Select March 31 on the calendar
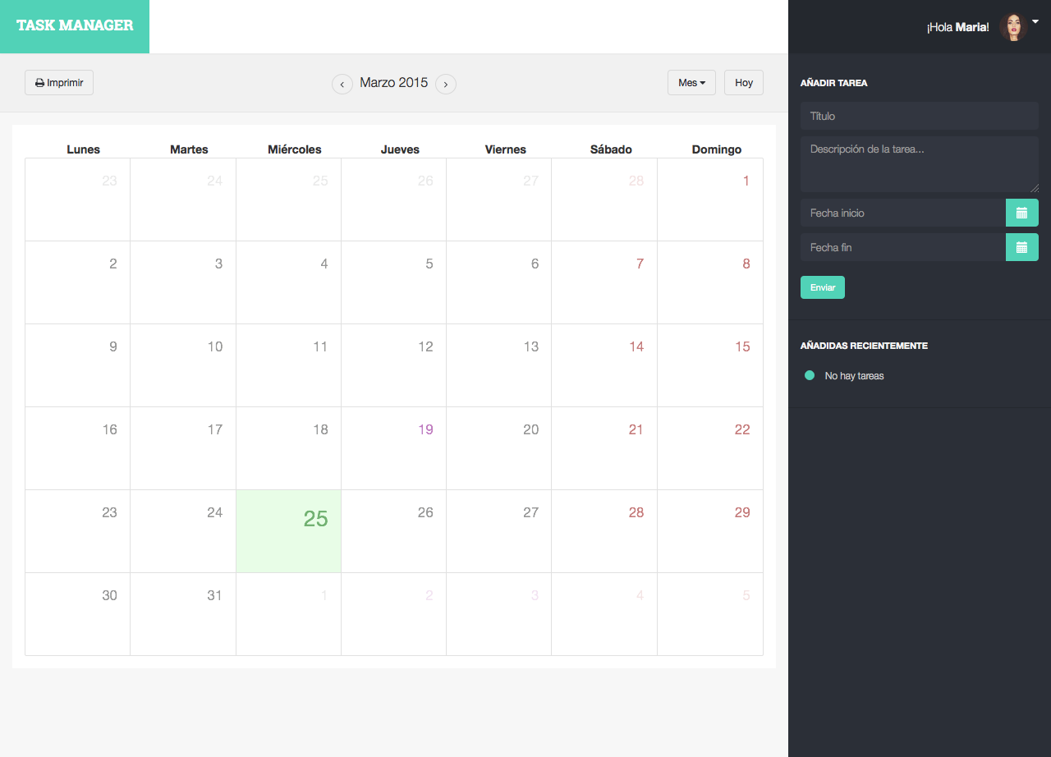Image resolution: width=1051 pixels, height=757 pixels. 183,614
